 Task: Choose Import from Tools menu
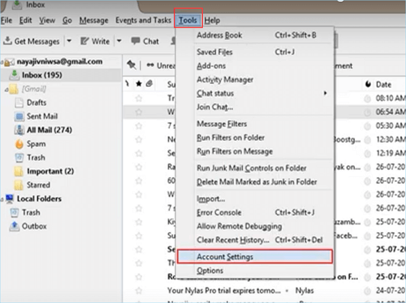click(255, 199)
